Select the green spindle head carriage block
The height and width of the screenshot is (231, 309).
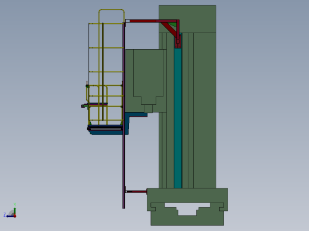[x=146, y=81]
